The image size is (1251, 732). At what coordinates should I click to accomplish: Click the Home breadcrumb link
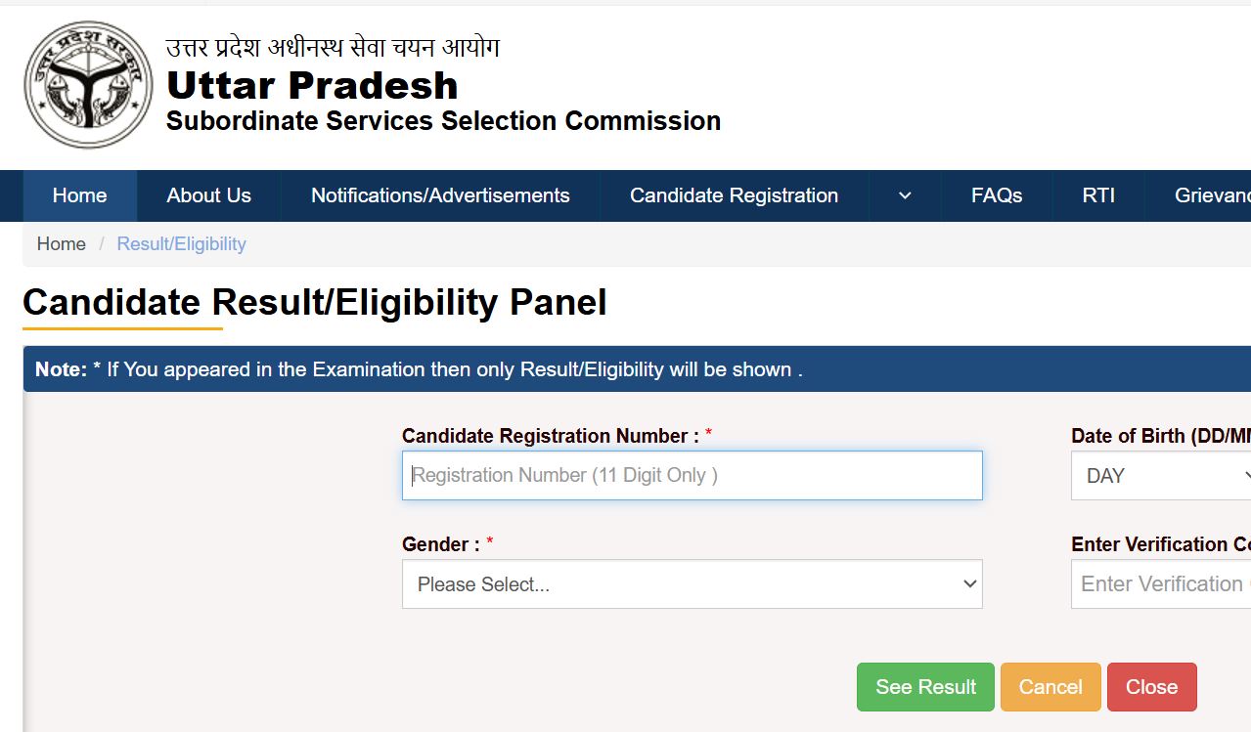coord(61,243)
